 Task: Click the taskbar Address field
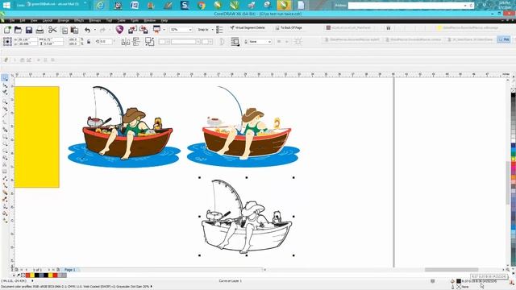(411, 6)
